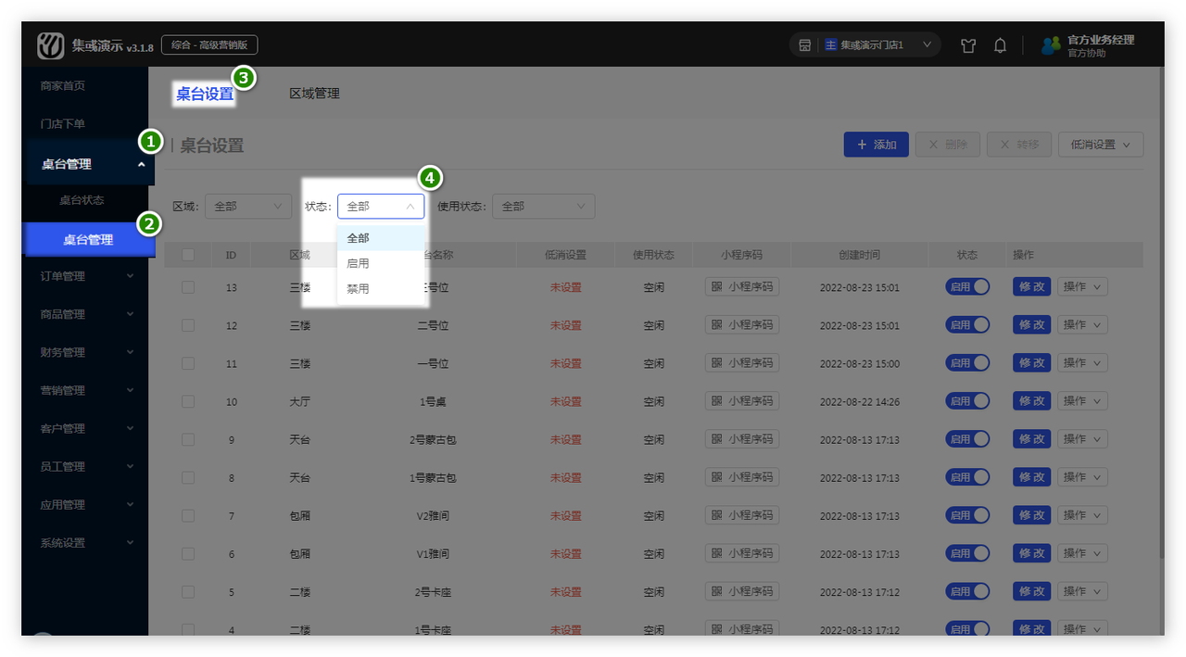Select 桌台管理 highlighted submenu item
This screenshot has width=1186, height=657.
tap(88, 240)
